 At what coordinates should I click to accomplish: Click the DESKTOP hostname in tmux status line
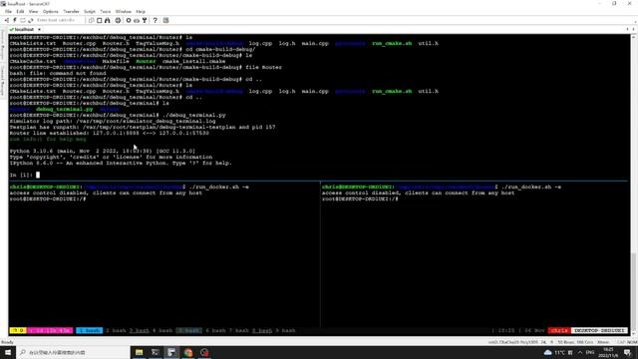coord(599,330)
